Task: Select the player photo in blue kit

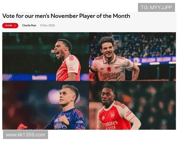Action: click(46, 105)
